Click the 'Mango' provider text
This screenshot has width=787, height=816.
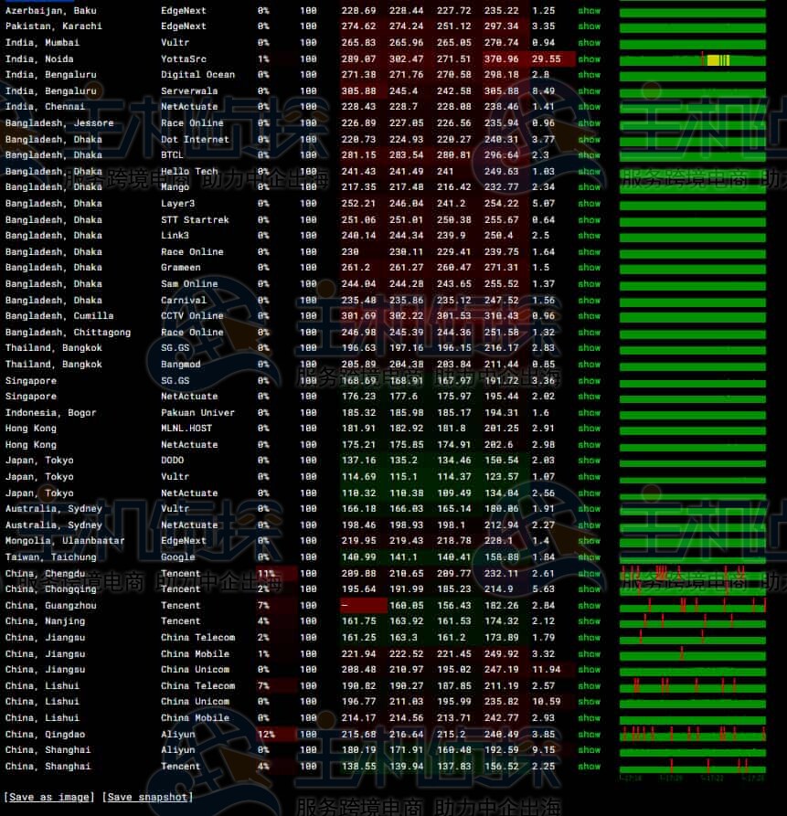coord(175,186)
